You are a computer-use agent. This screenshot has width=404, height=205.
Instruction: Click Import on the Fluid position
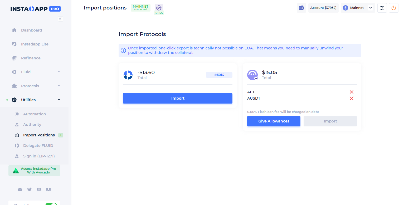coord(177,98)
